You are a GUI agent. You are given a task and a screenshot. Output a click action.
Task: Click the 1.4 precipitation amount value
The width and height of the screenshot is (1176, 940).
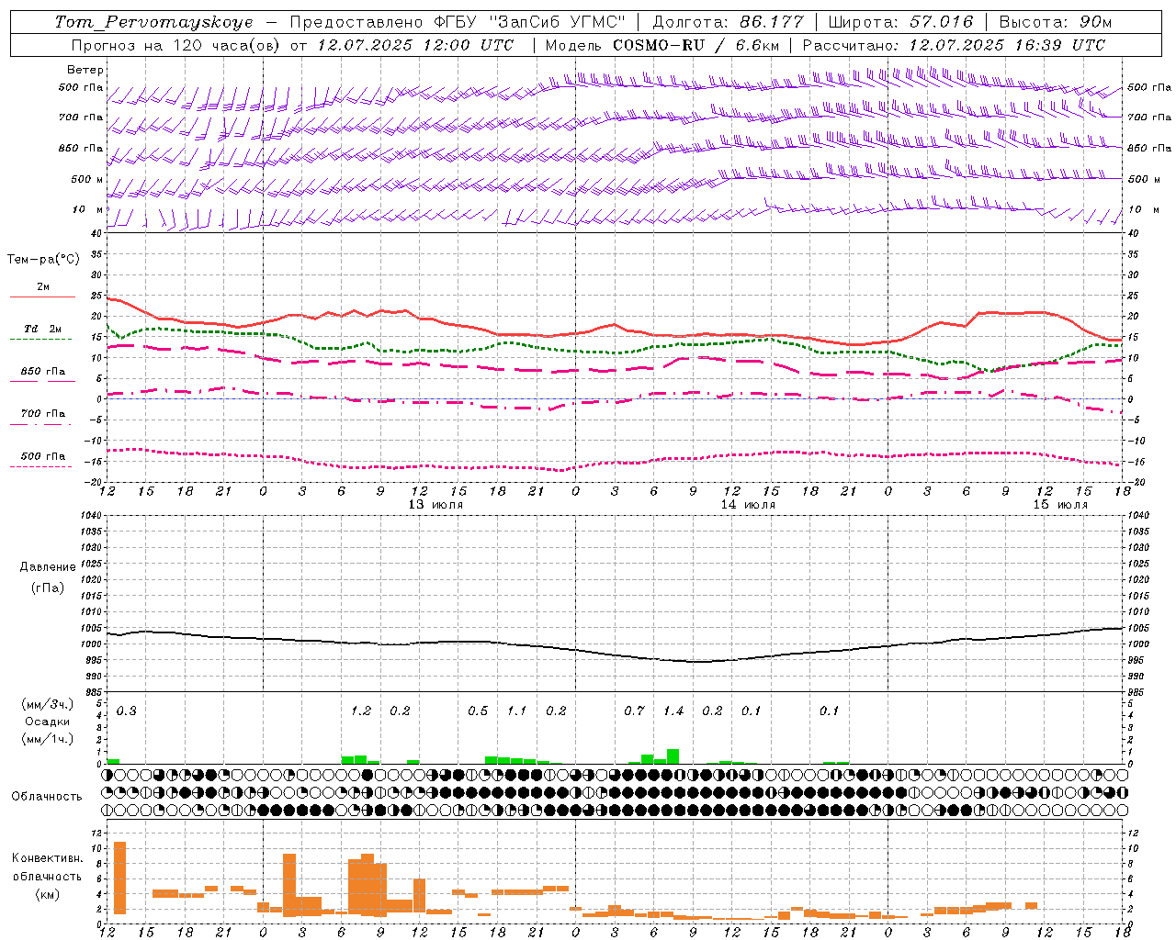[x=673, y=711]
